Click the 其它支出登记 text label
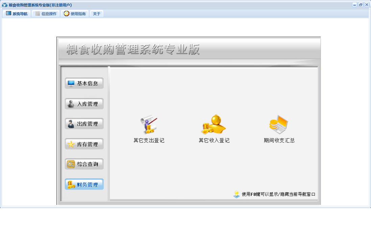Image resolution: width=371 pixels, height=241 pixels. [x=149, y=141]
